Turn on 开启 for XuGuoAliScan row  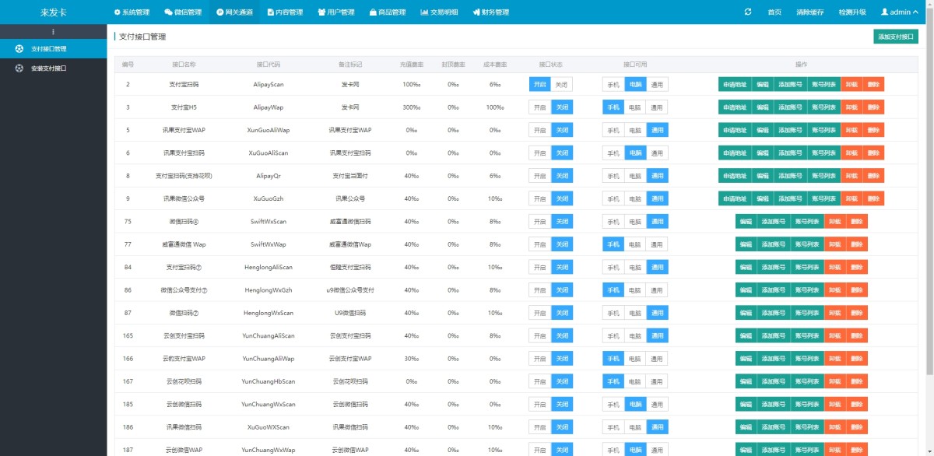point(539,153)
